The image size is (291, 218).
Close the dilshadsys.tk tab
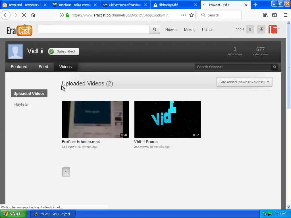coord(196,5)
